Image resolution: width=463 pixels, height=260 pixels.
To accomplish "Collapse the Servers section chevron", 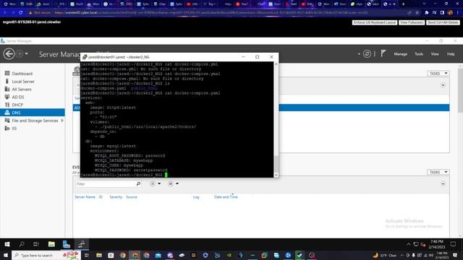I will point(443,85).
